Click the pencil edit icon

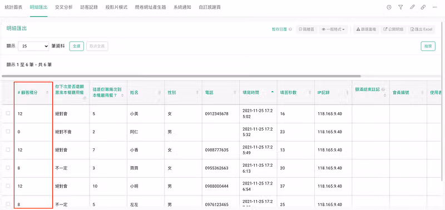(x=412, y=7)
